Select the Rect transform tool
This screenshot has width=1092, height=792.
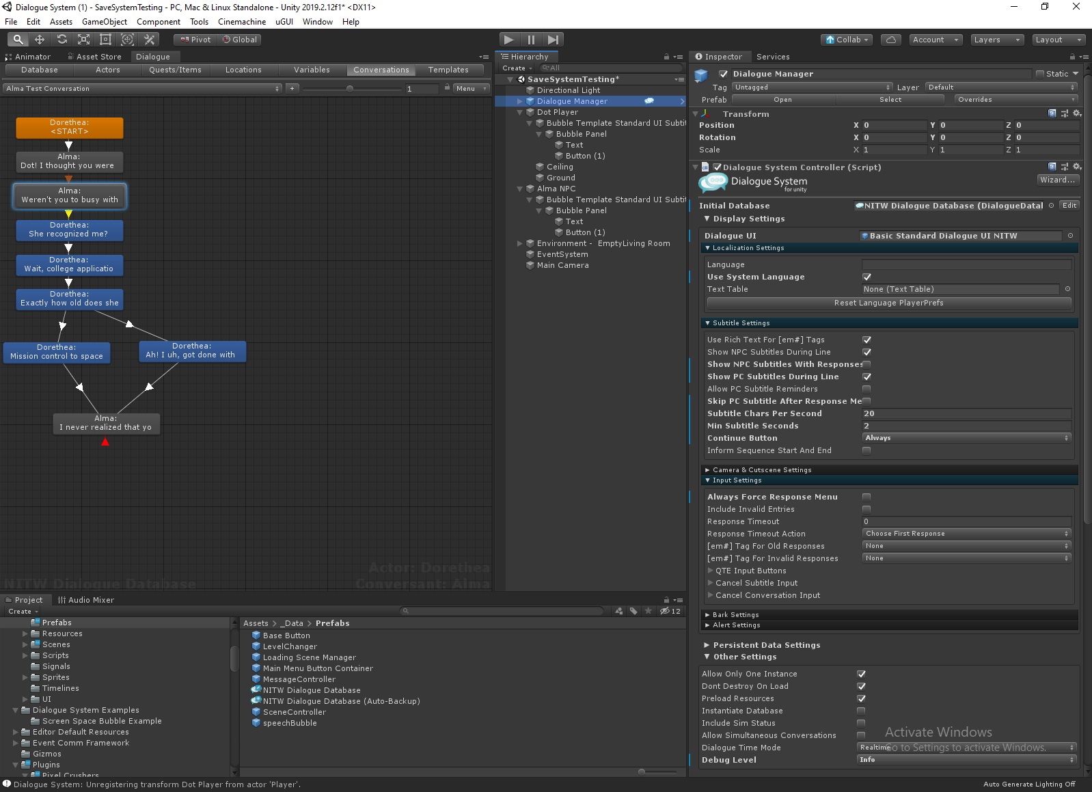(x=105, y=40)
